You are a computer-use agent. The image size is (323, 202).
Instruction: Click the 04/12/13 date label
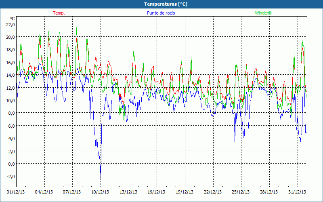point(44,192)
